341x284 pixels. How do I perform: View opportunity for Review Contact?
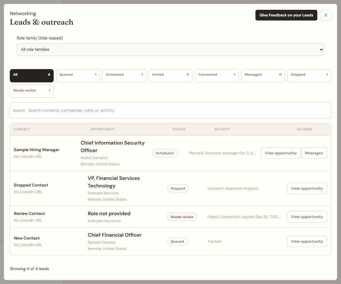(x=307, y=217)
